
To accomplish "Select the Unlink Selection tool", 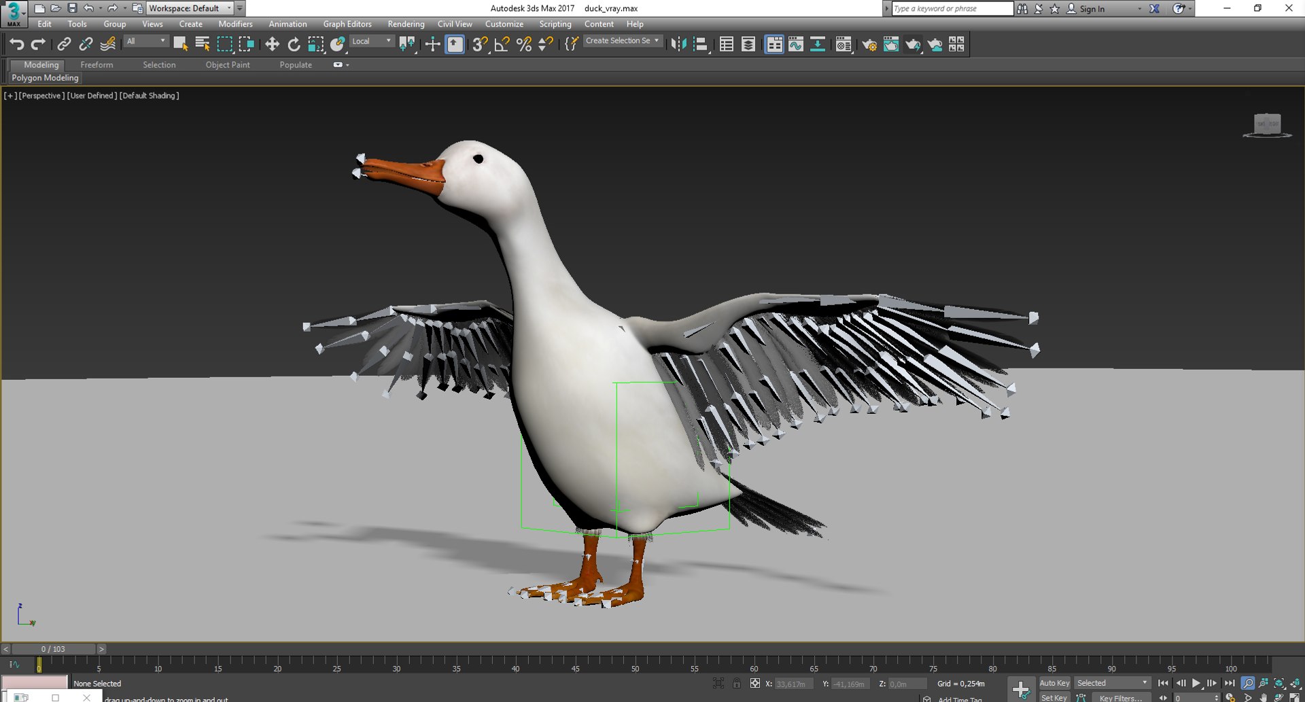I will (86, 44).
